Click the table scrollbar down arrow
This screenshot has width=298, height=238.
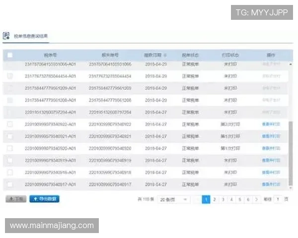click(x=291, y=188)
